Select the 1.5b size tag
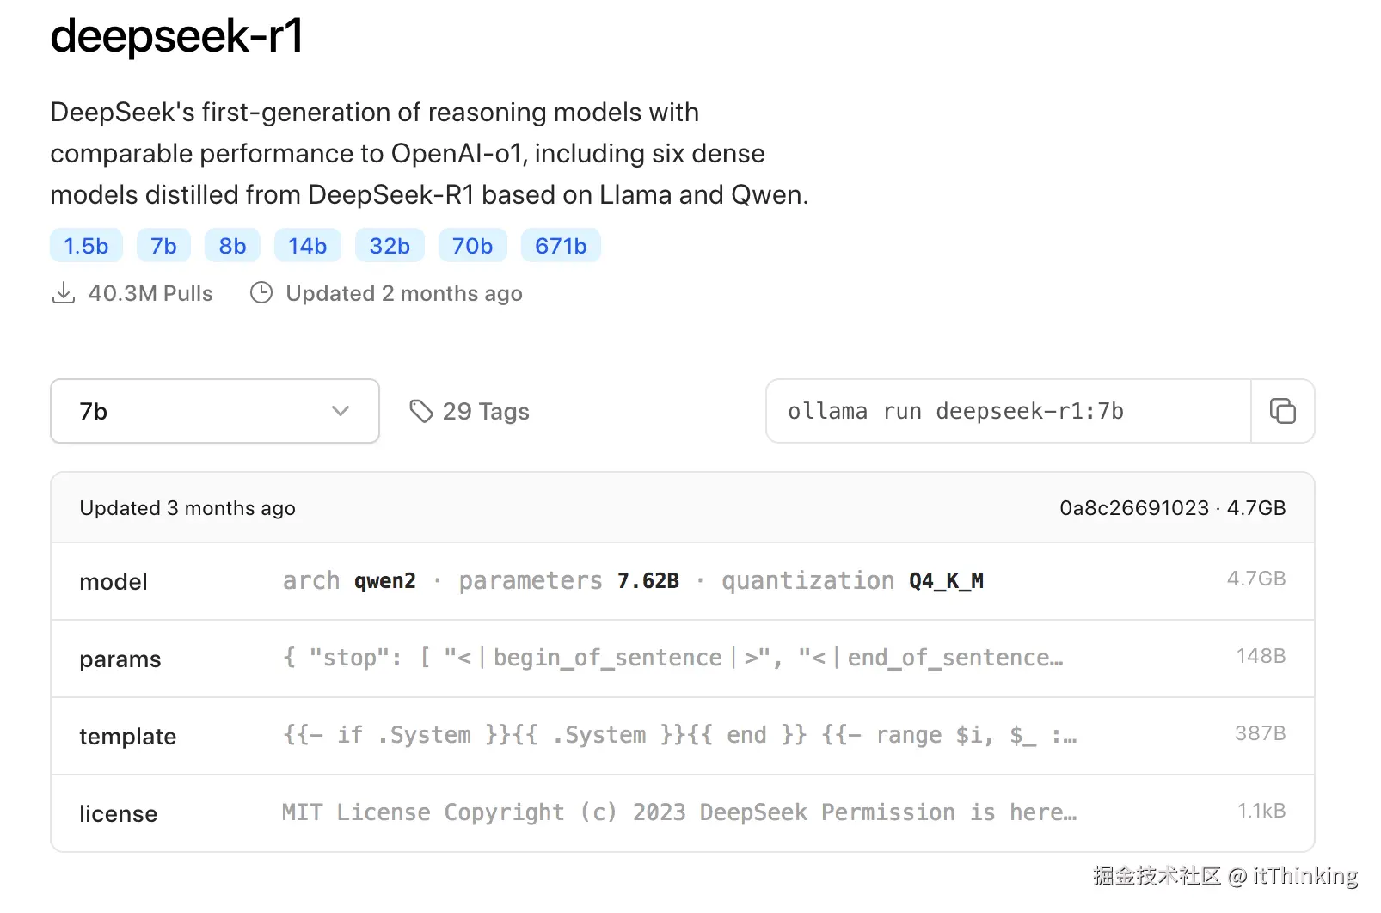 coord(86,246)
